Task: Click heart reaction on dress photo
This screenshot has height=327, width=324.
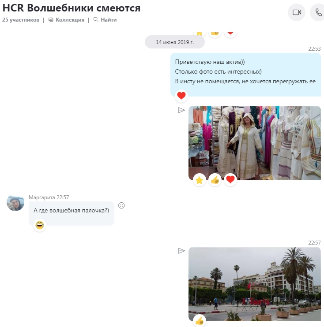Action: (230, 180)
